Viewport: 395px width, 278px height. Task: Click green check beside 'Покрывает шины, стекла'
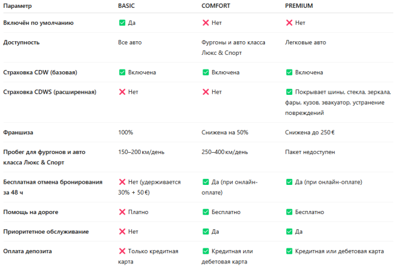[x=289, y=92]
